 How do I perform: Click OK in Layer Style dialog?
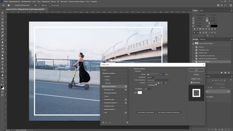[x=196, y=70]
